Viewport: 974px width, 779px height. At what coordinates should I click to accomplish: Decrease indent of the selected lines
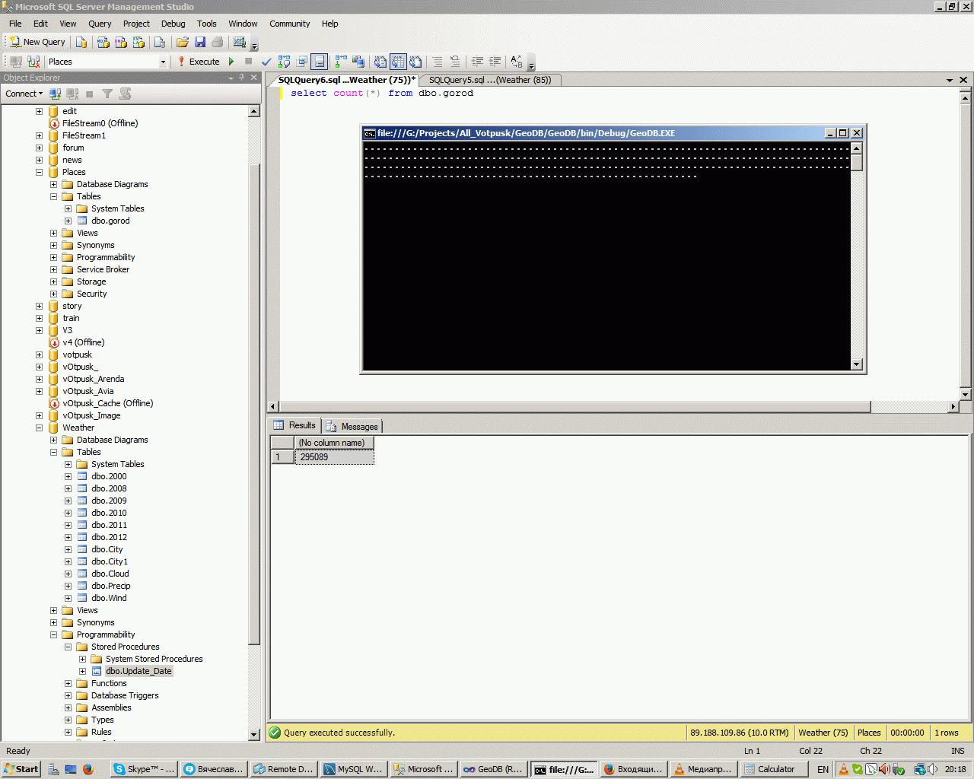477,62
